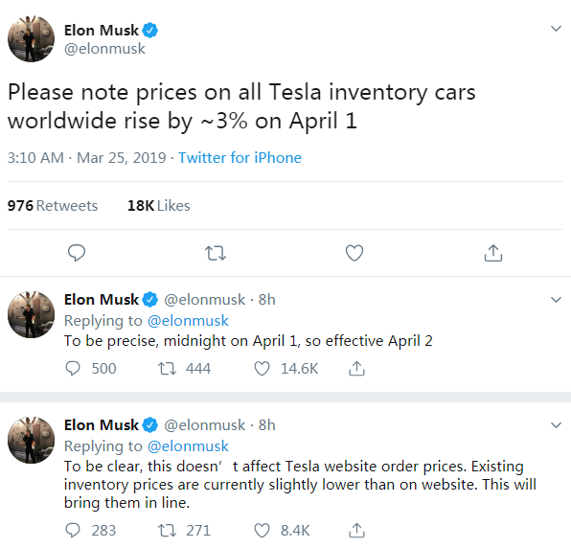
Task: Open Elon Musk's top profile picture
Action: click(31, 38)
